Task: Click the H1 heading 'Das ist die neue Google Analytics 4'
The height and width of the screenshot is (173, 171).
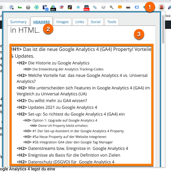Action: (81, 53)
